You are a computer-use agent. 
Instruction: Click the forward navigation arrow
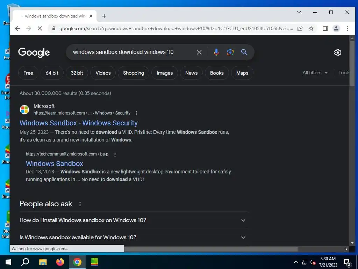point(29,28)
